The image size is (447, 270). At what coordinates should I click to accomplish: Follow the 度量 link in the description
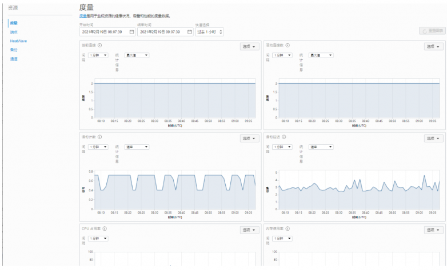[83, 16]
